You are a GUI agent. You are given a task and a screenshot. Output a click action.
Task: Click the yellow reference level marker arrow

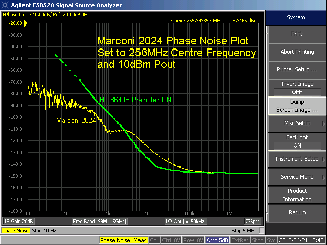tap(26, 23)
